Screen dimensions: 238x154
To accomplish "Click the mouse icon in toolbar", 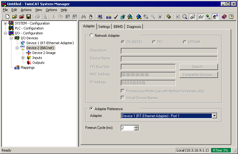I will (x=91, y=17).
